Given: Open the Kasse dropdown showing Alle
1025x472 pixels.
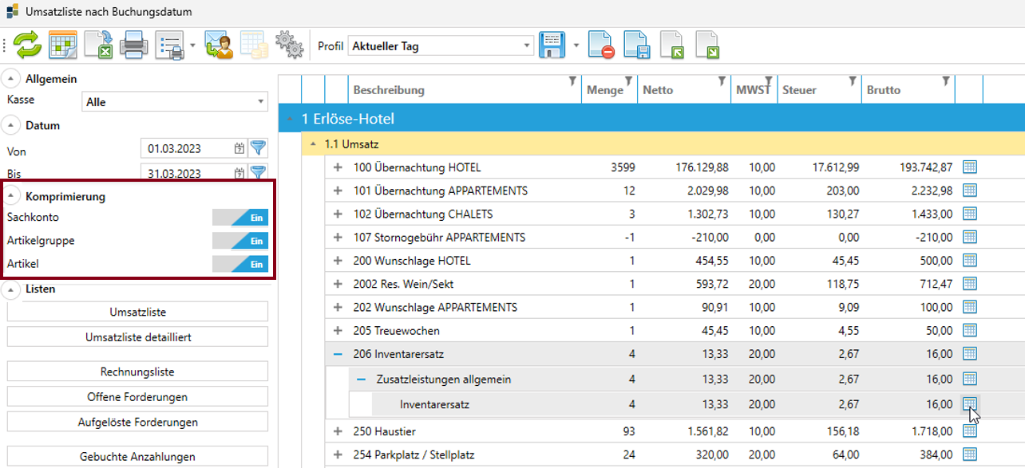Looking at the screenshot, I should coord(175,102).
